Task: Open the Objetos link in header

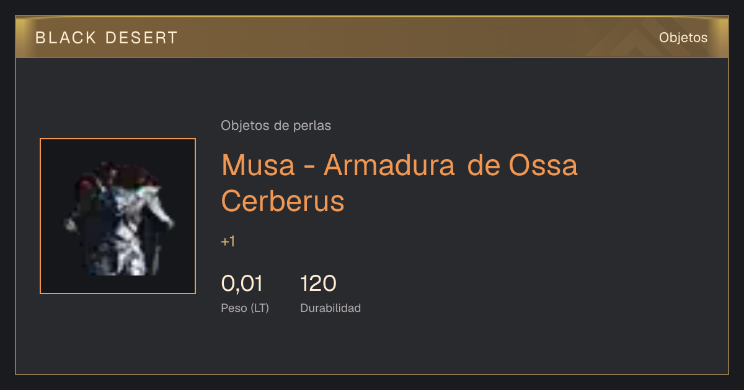Action: coord(683,38)
